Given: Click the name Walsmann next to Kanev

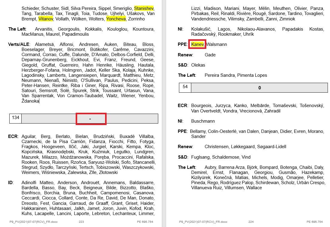Looking at the screenshot, I should coord(216,44).
